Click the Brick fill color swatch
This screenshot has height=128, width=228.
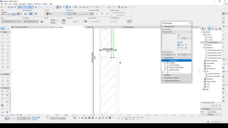point(47,14)
